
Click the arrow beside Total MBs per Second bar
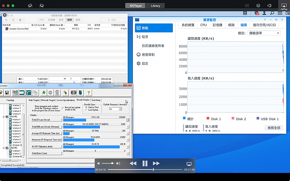128,127
